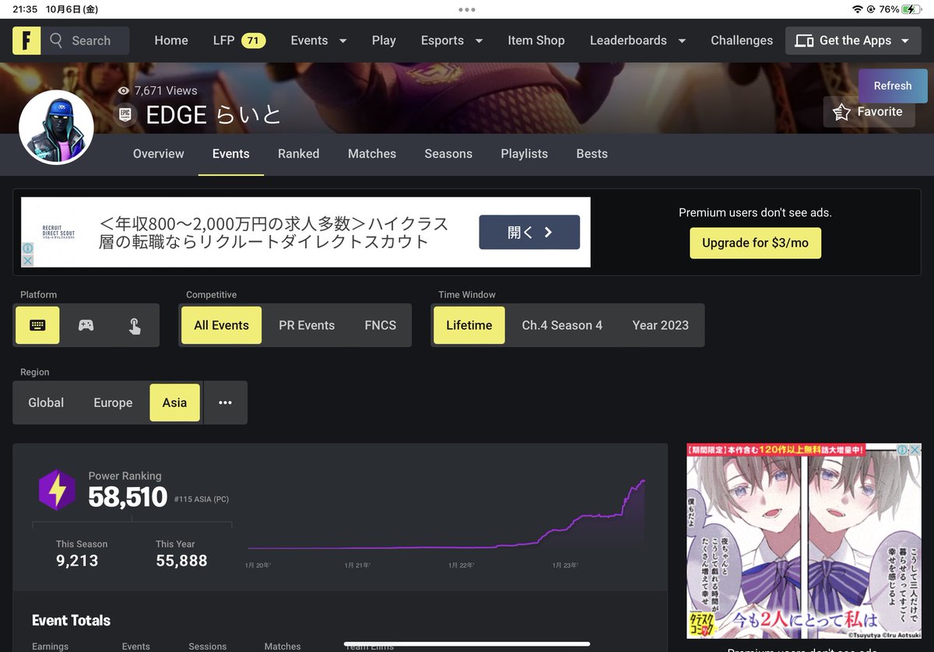
Task: Click the Event Totals heading
Action: click(x=71, y=620)
